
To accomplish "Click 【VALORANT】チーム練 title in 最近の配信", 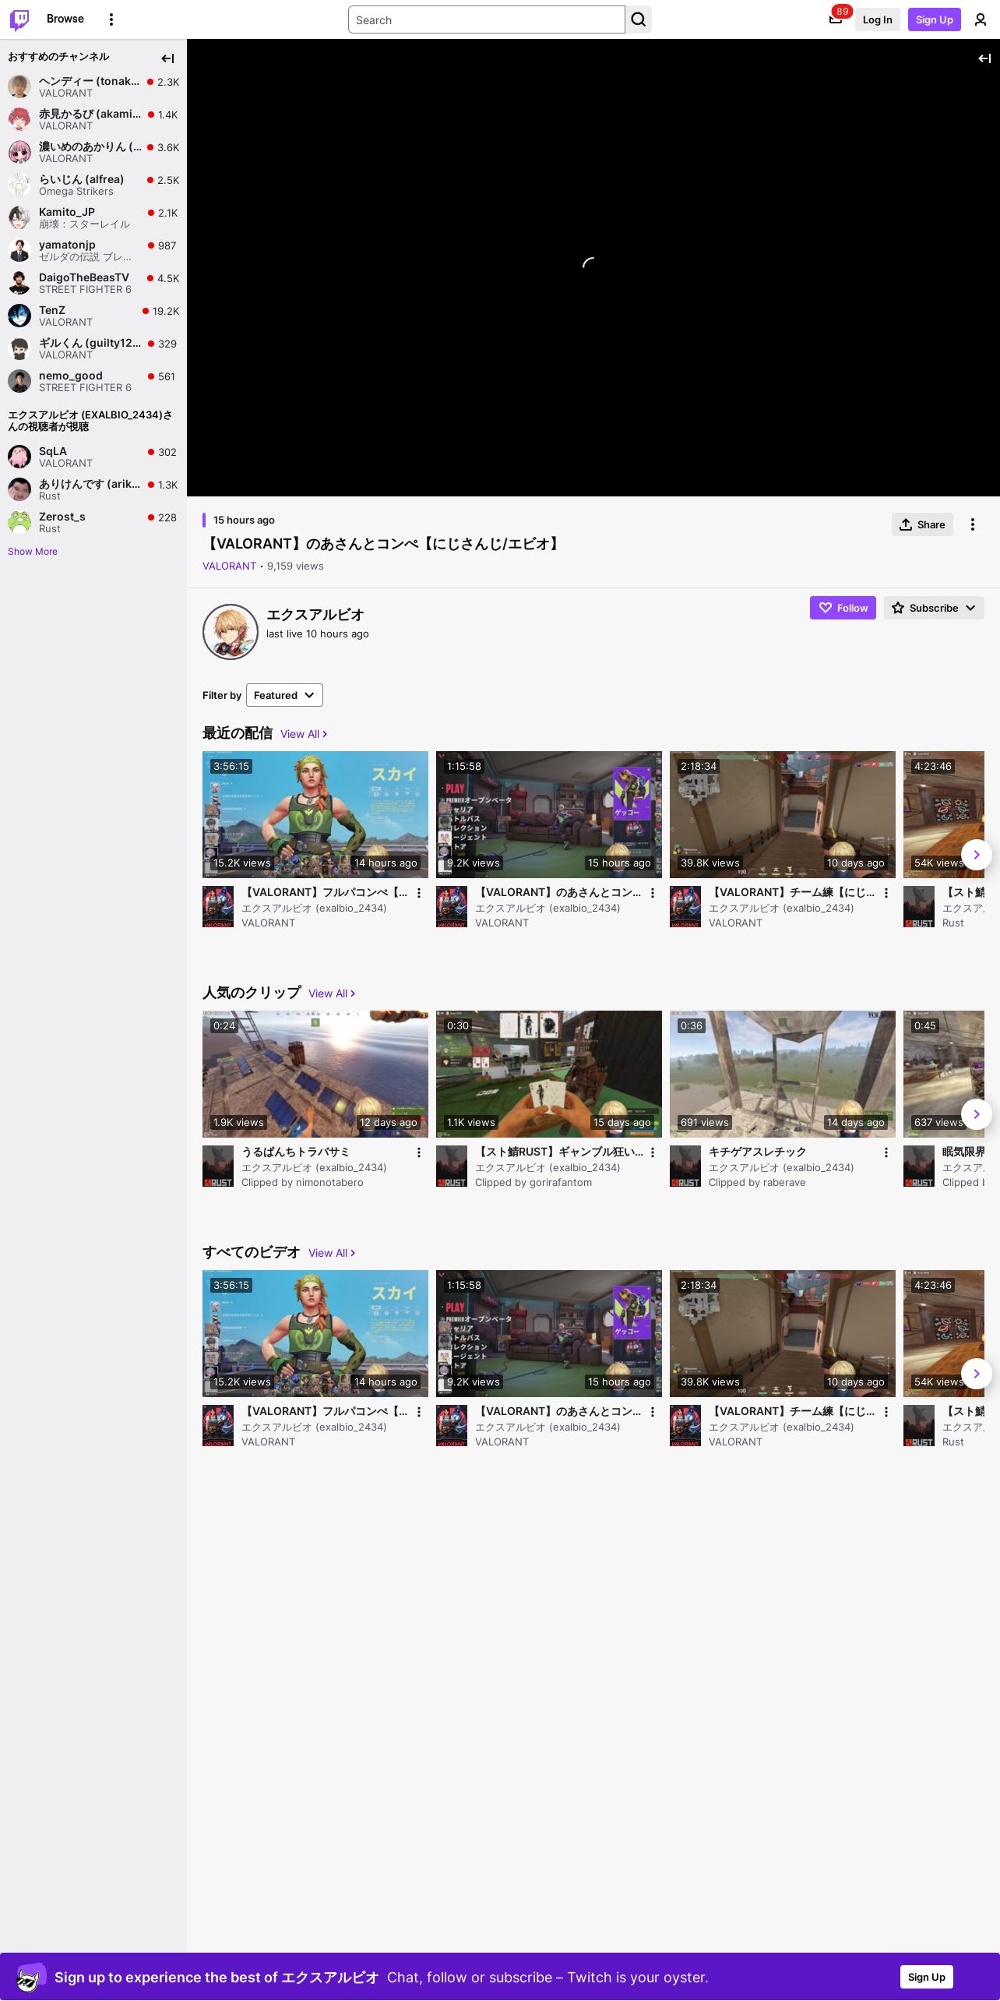I will [792, 893].
